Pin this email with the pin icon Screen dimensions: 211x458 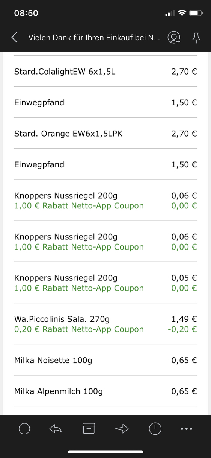tap(196, 37)
